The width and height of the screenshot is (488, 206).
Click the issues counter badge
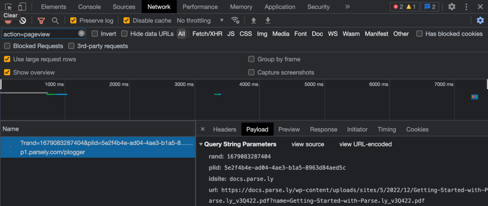(x=430, y=7)
